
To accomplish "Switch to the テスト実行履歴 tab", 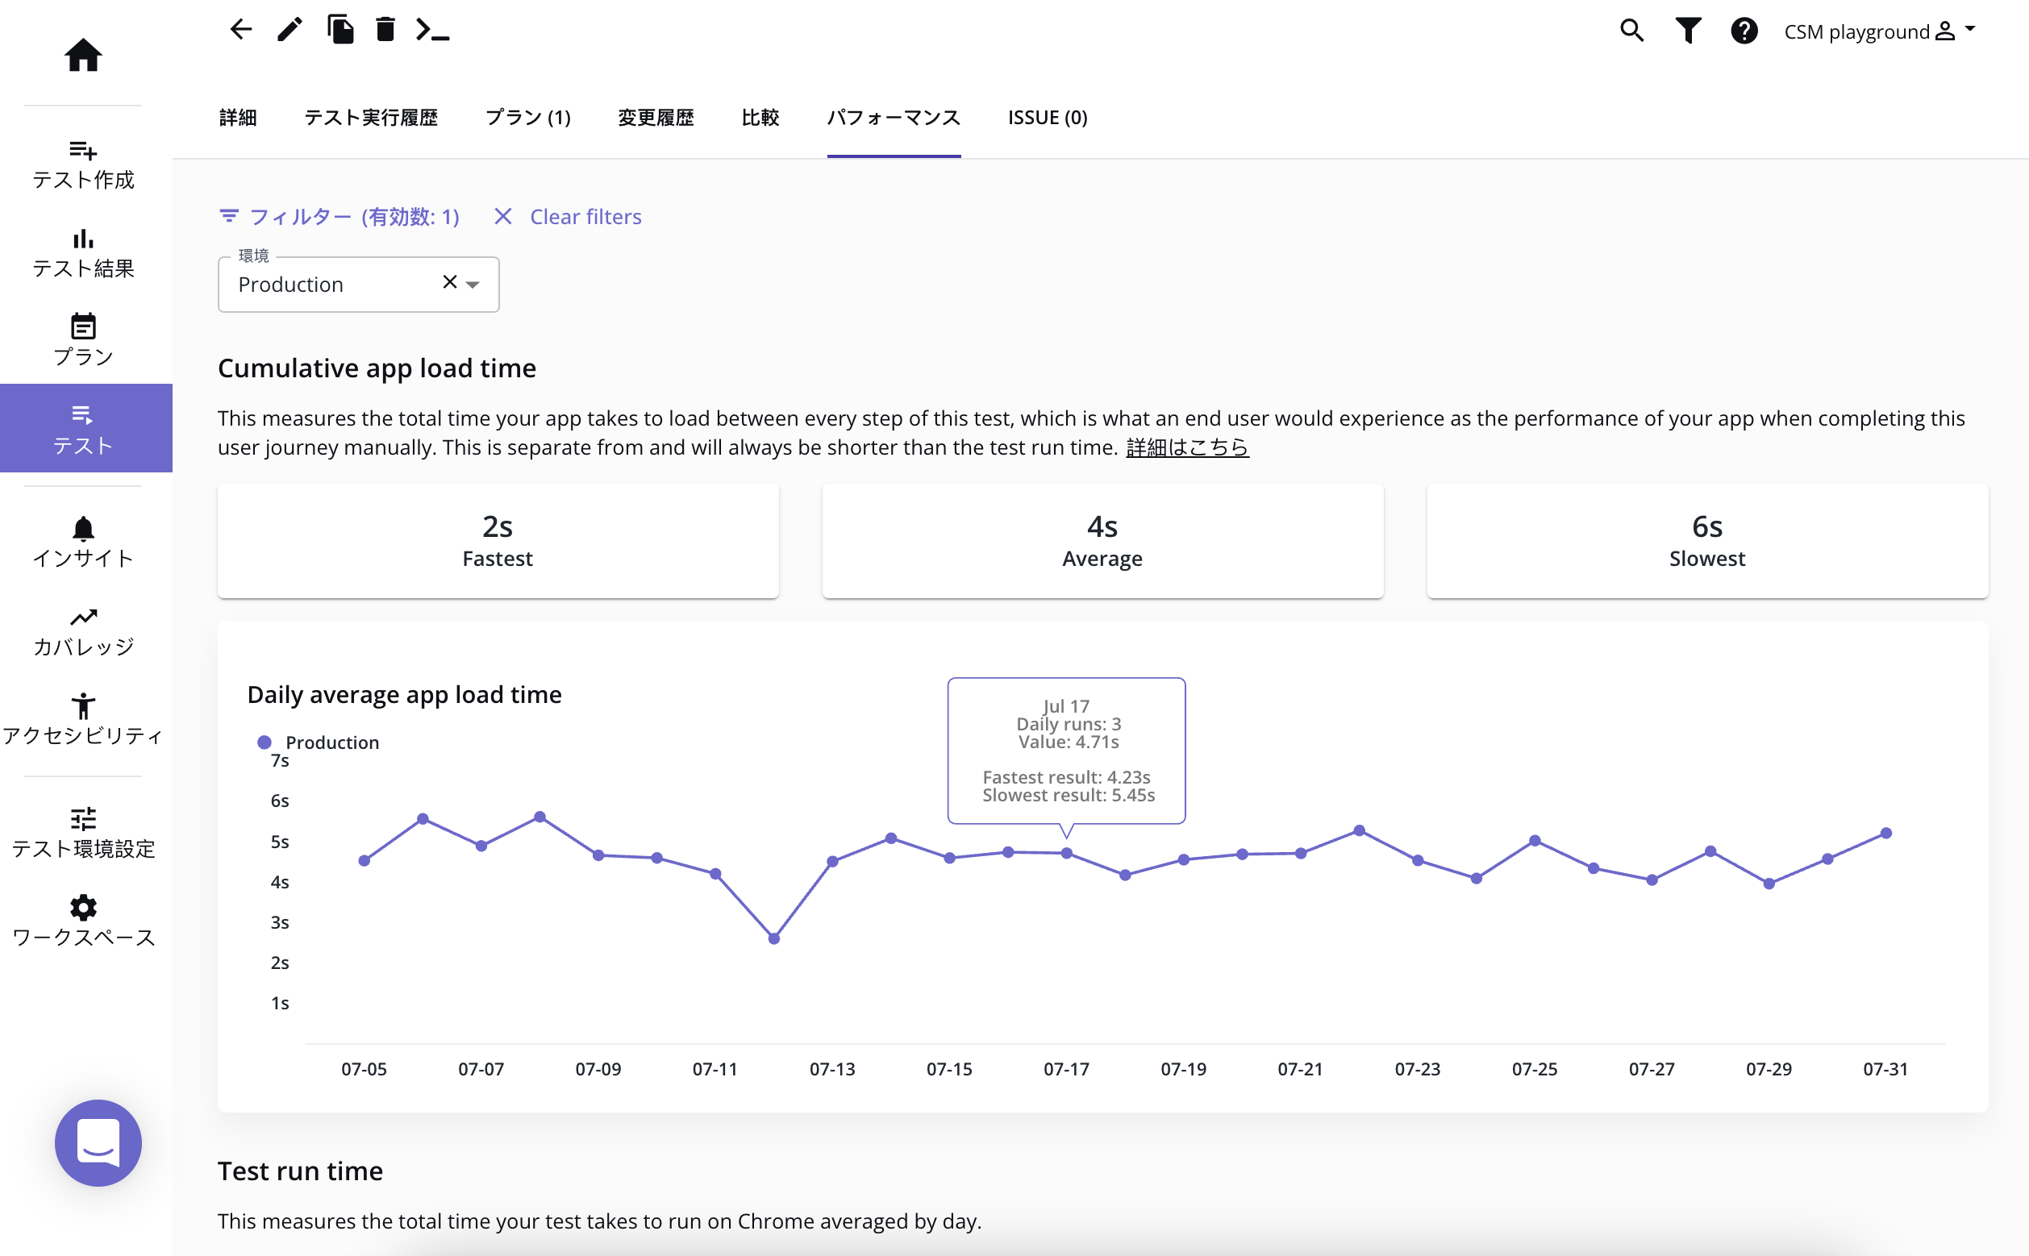I will pyautogui.click(x=371, y=117).
